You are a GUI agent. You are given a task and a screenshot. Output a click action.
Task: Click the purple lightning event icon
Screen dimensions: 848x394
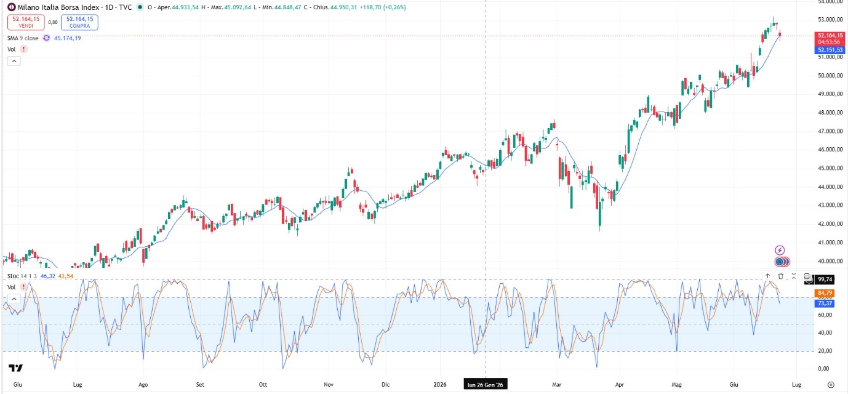click(780, 250)
